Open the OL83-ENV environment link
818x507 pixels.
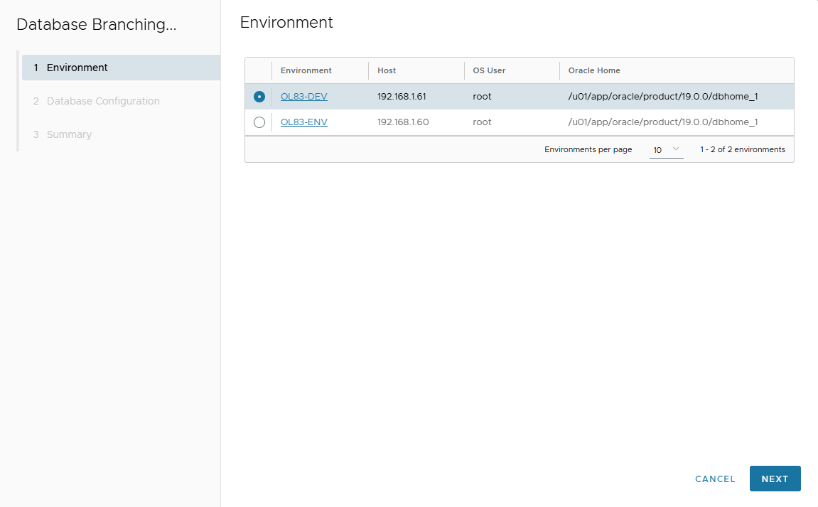tap(303, 122)
